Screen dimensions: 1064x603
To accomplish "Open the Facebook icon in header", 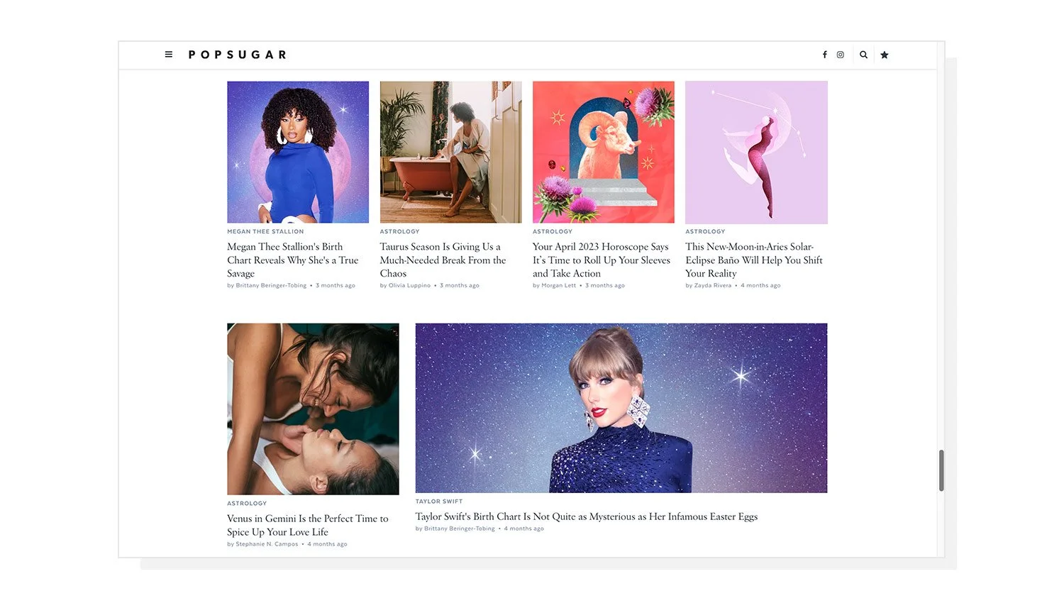I will pyautogui.click(x=824, y=55).
